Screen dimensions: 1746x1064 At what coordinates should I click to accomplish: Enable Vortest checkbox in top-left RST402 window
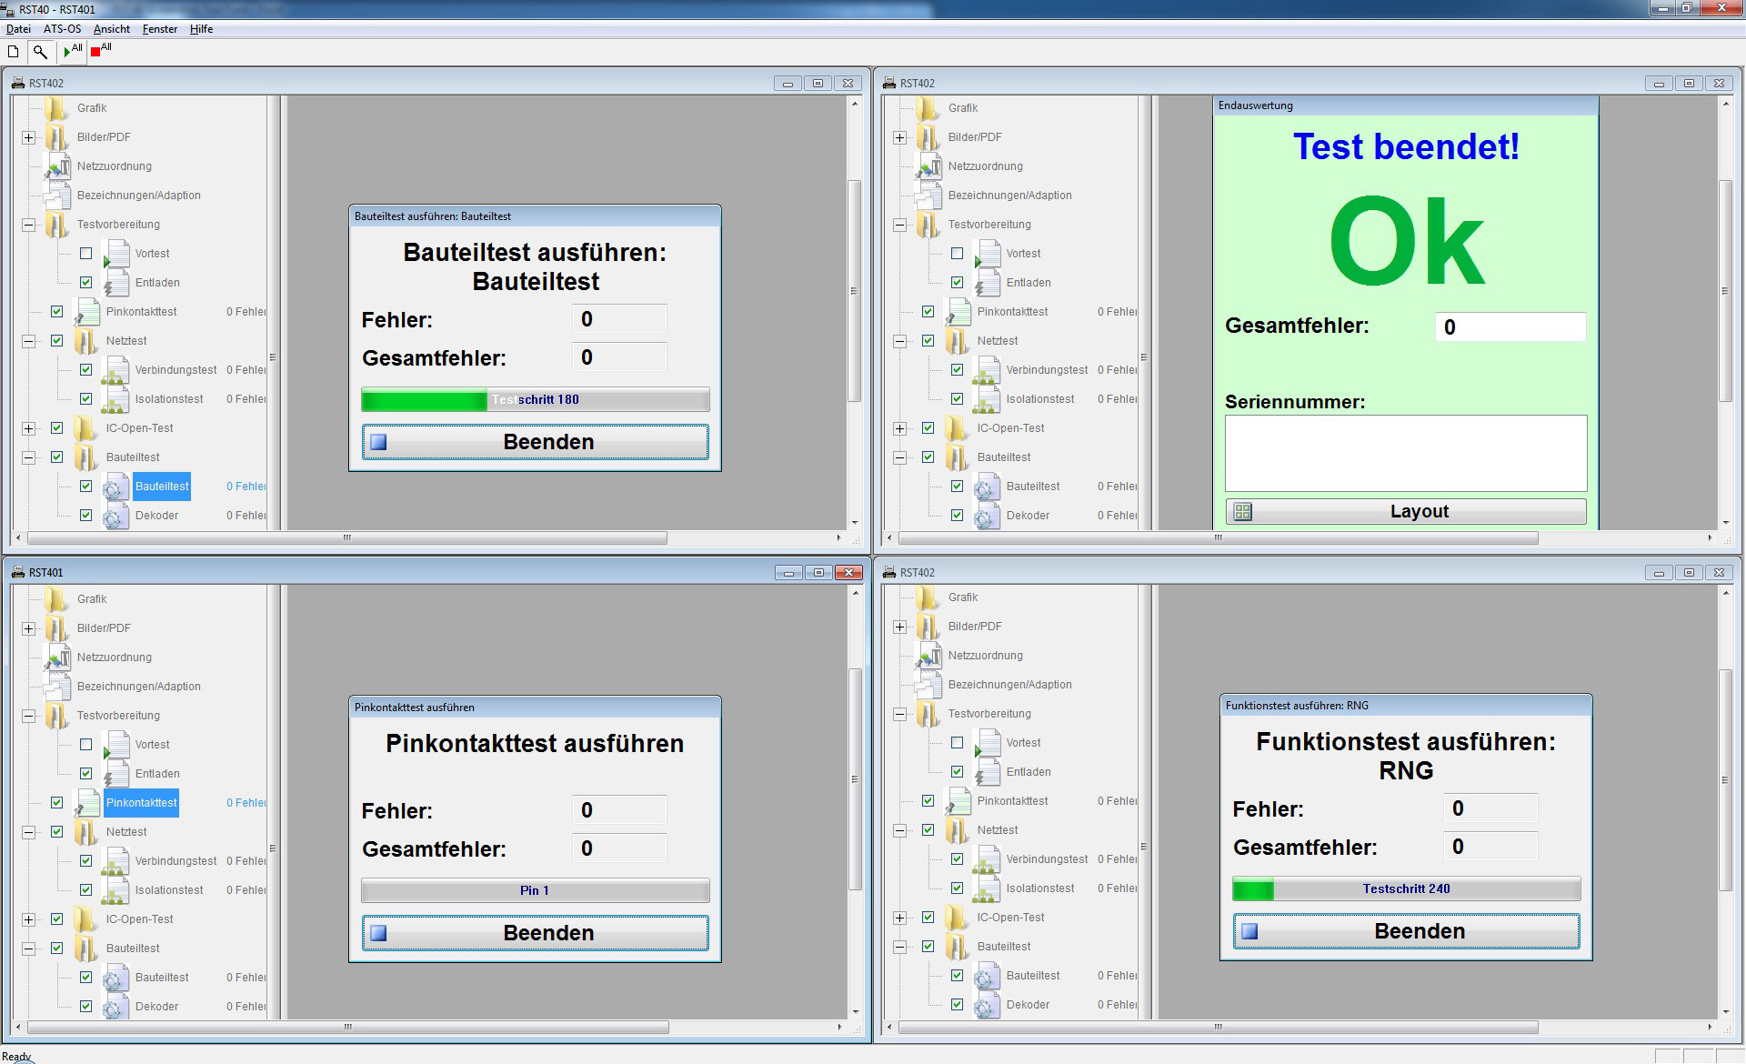pos(85,254)
